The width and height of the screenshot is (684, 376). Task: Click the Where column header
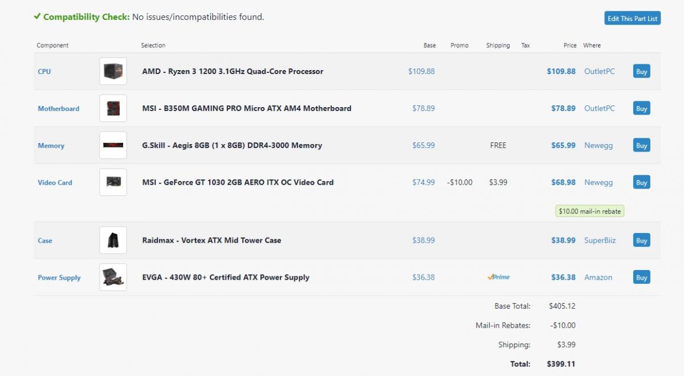[x=592, y=46]
